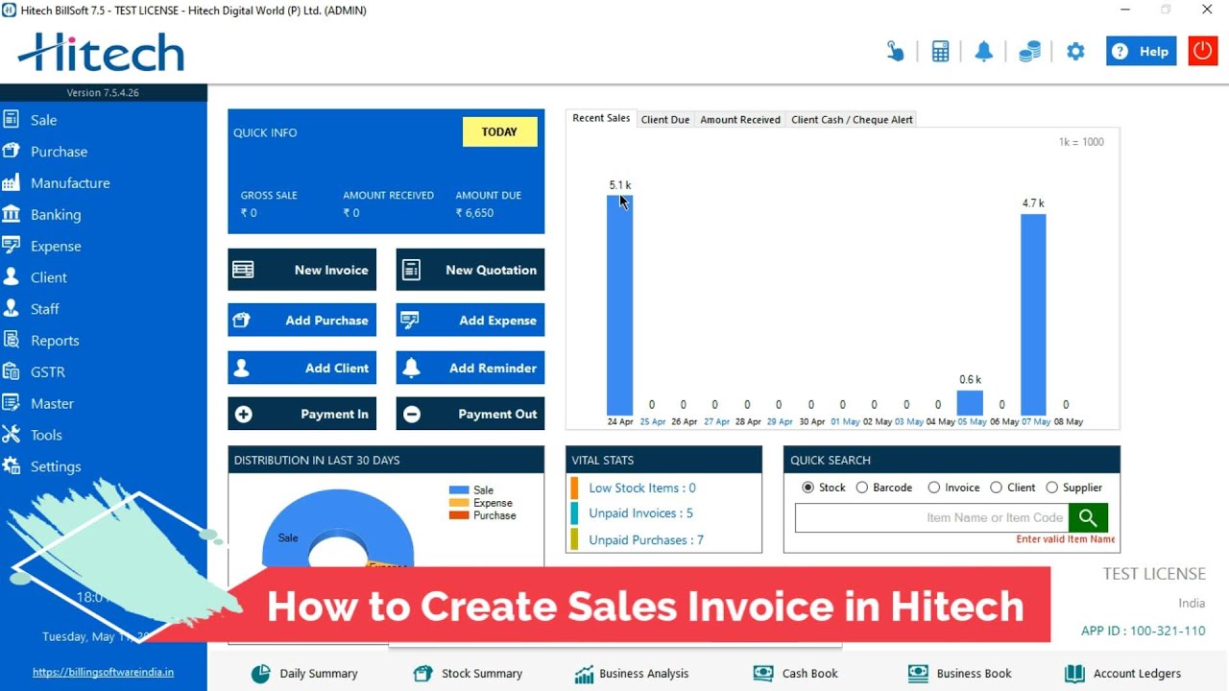Open Cash Book in the bottom bar
The width and height of the screenshot is (1229, 691).
coord(796,674)
